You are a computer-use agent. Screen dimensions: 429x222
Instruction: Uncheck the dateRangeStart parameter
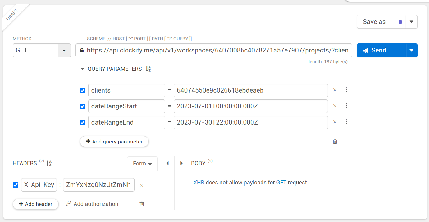[82, 106]
